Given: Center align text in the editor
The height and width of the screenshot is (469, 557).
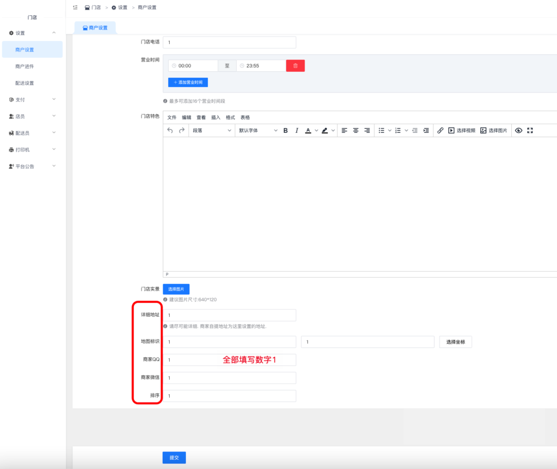Looking at the screenshot, I should pyautogui.click(x=356, y=131).
